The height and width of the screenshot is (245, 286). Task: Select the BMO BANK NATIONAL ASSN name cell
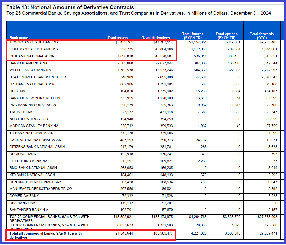pos(33,168)
